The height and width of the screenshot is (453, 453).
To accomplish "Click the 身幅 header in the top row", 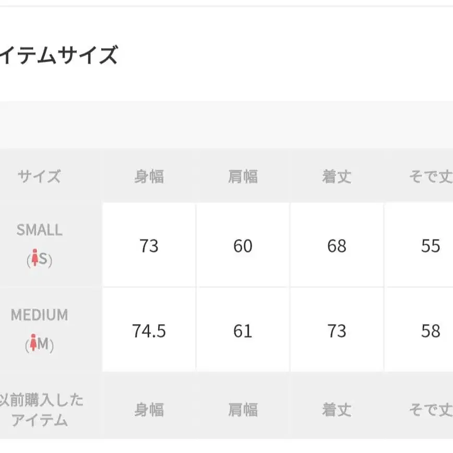I will point(149,176).
